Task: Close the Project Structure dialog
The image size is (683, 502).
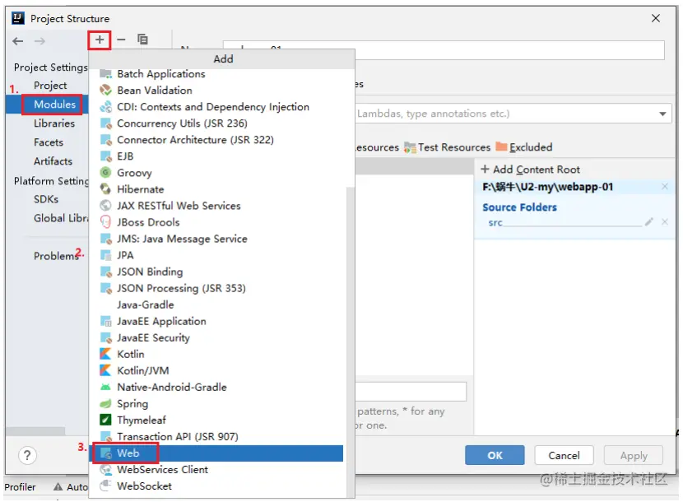Action: coord(655,18)
